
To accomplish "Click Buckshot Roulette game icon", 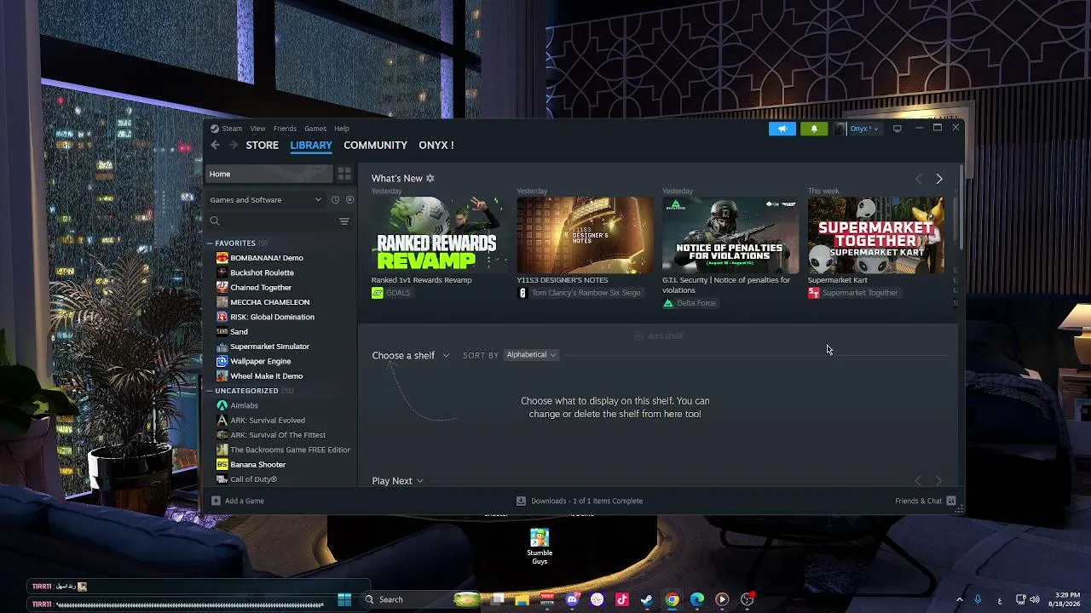I will [222, 272].
